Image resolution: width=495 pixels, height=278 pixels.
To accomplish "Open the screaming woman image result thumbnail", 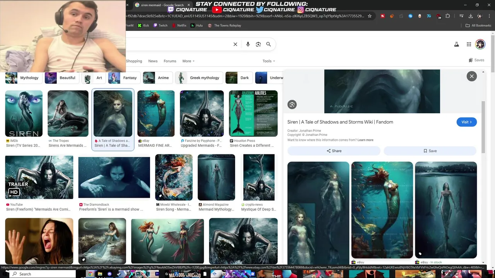I will (39, 241).
